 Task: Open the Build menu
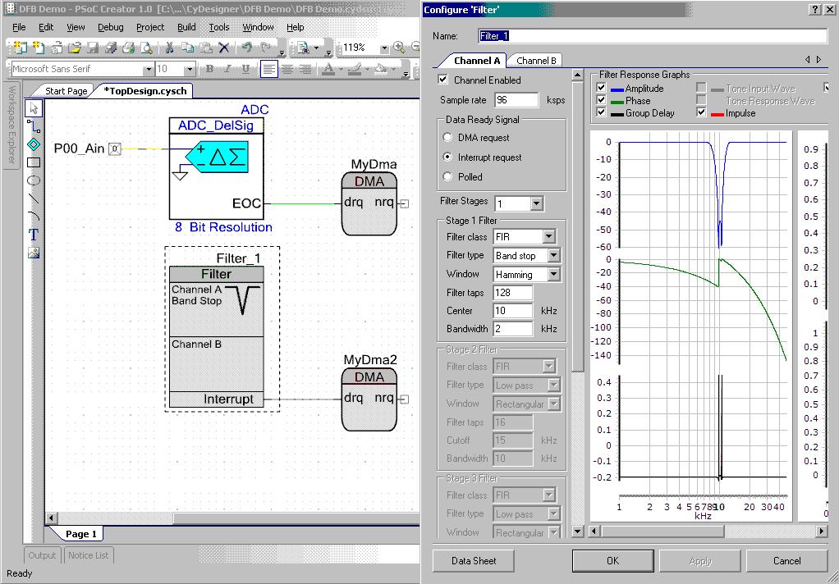tap(186, 27)
